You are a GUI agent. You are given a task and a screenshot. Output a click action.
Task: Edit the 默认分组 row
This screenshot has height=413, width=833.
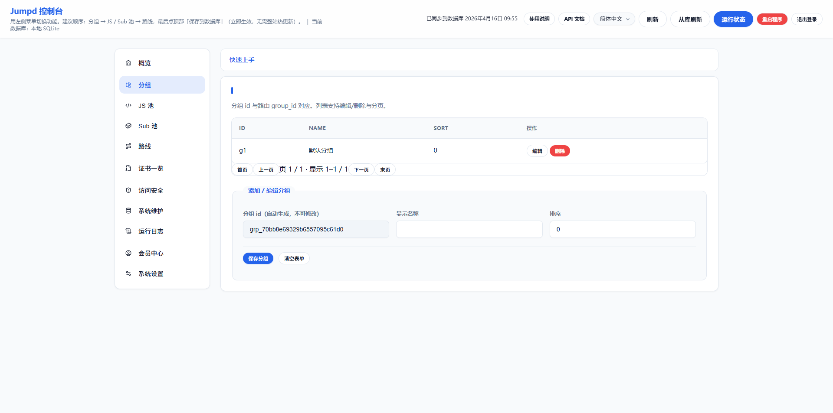(537, 151)
